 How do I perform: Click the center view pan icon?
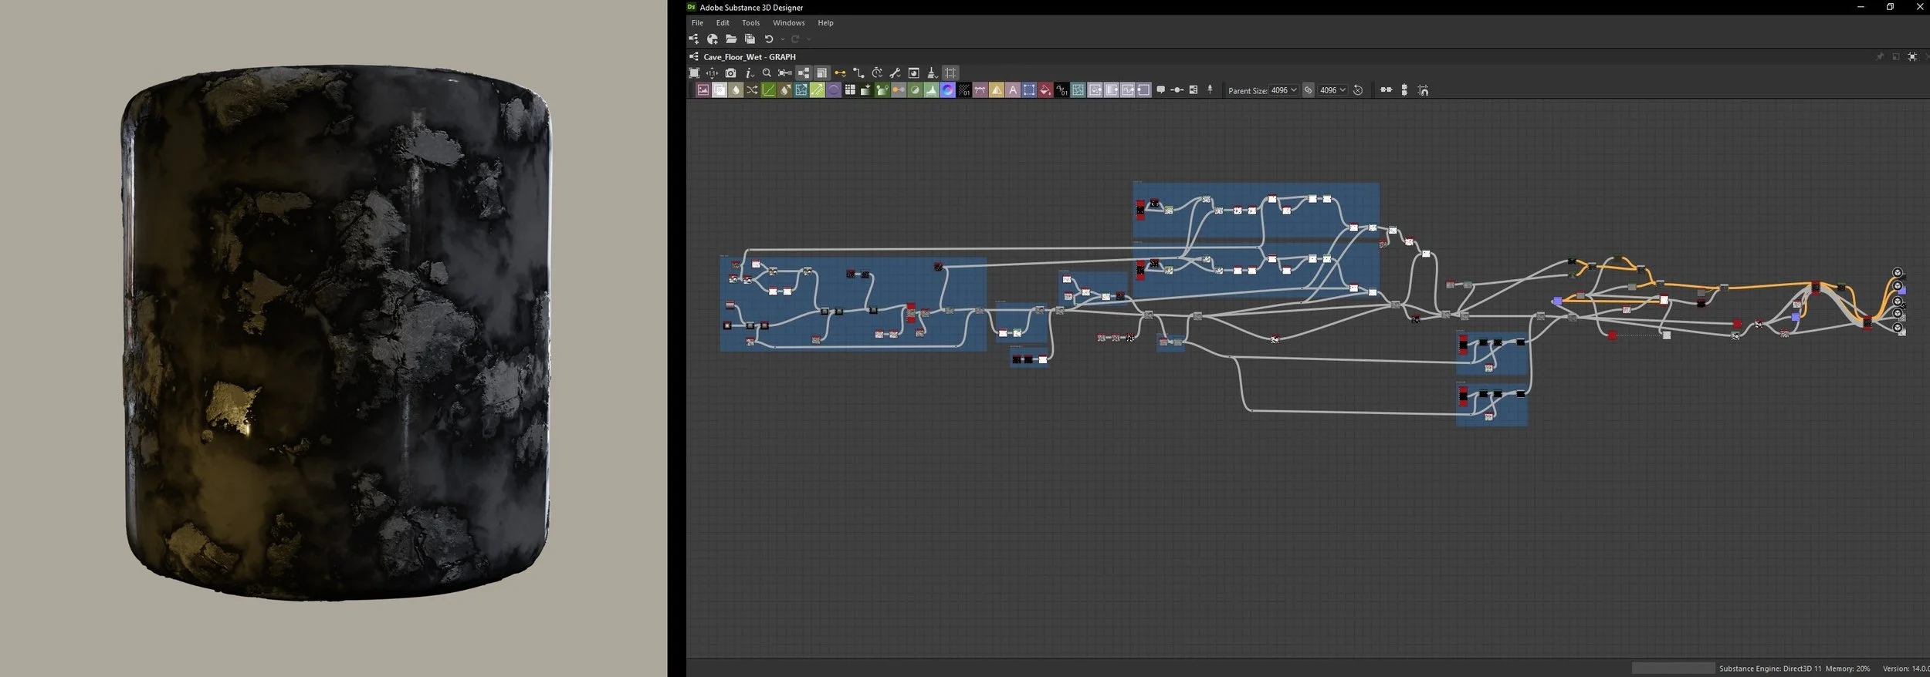click(x=712, y=73)
